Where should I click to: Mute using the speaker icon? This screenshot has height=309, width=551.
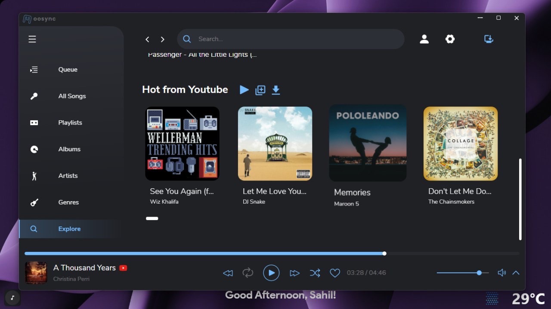tap(501, 273)
